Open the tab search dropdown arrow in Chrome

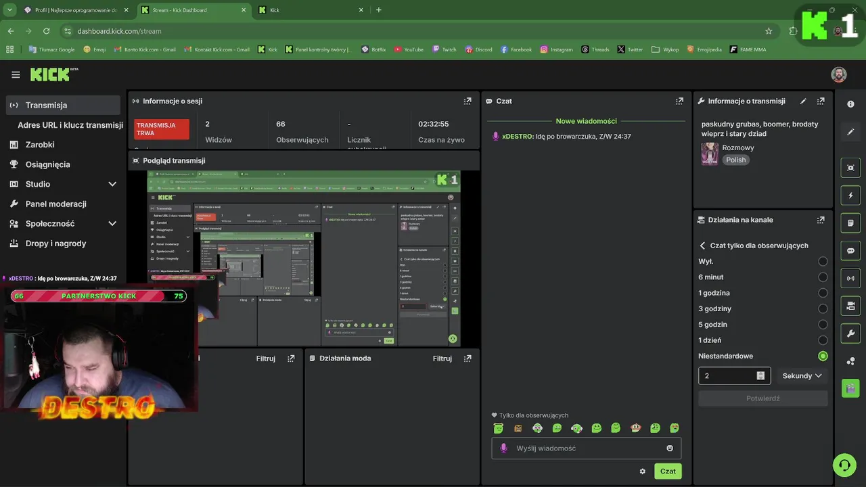coord(9,10)
